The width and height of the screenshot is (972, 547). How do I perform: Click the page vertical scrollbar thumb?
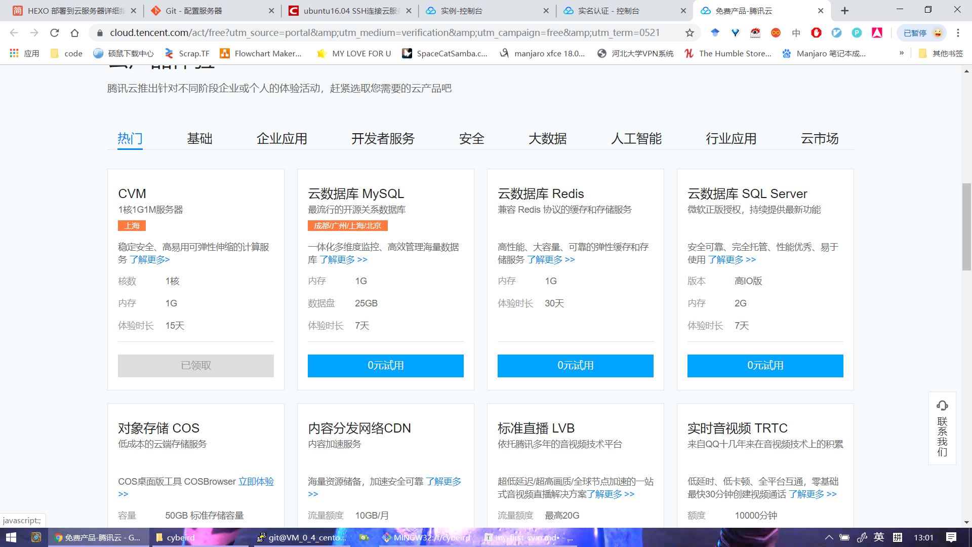[x=966, y=226]
